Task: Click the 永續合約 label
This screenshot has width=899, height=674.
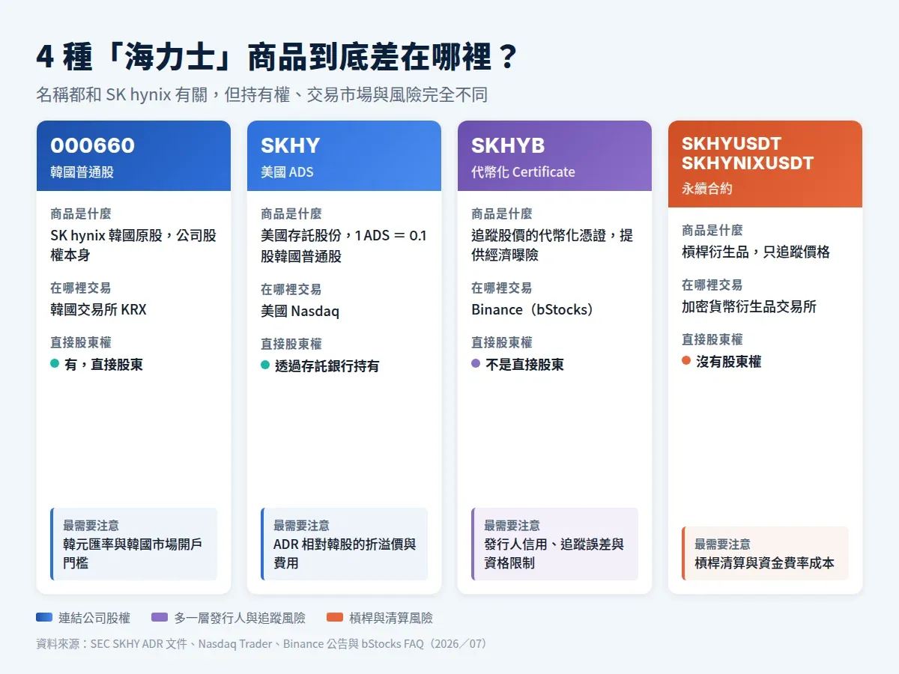Action: point(707,188)
